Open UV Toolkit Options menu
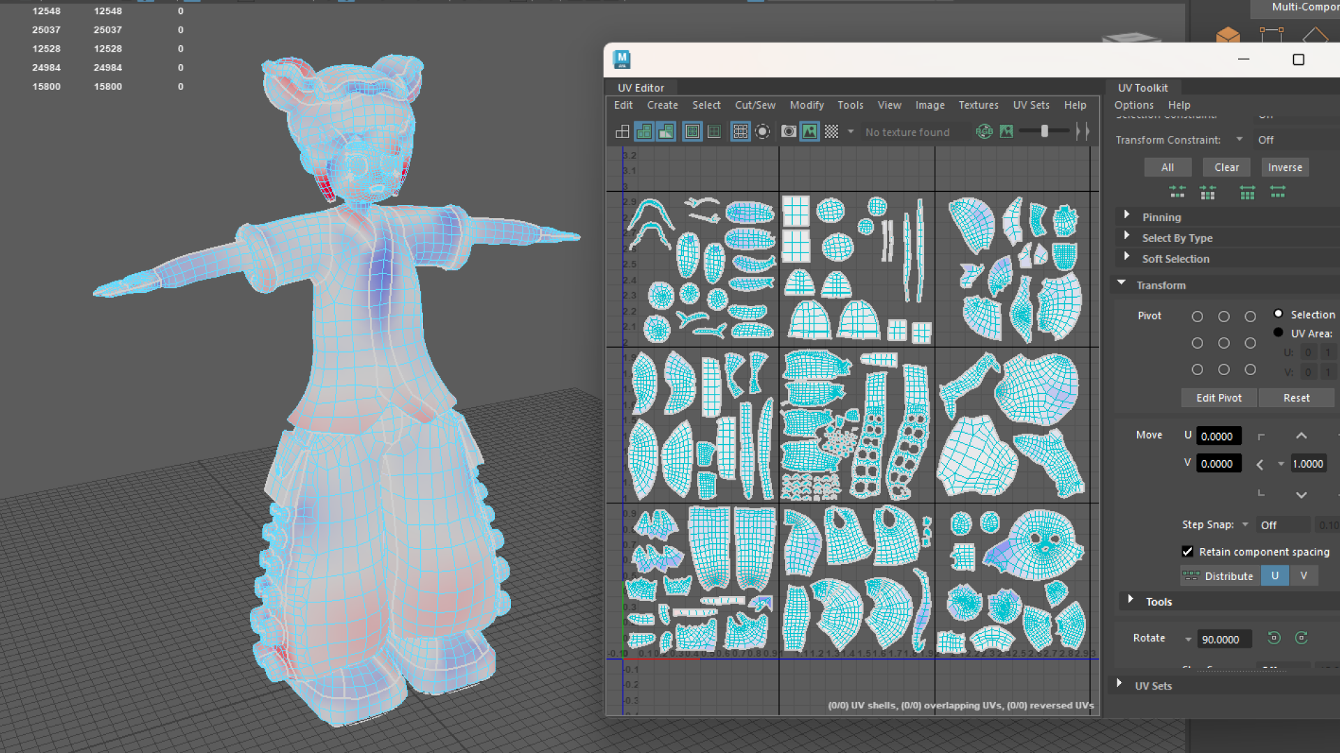The image size is (1340, 753). (1134, 105)
